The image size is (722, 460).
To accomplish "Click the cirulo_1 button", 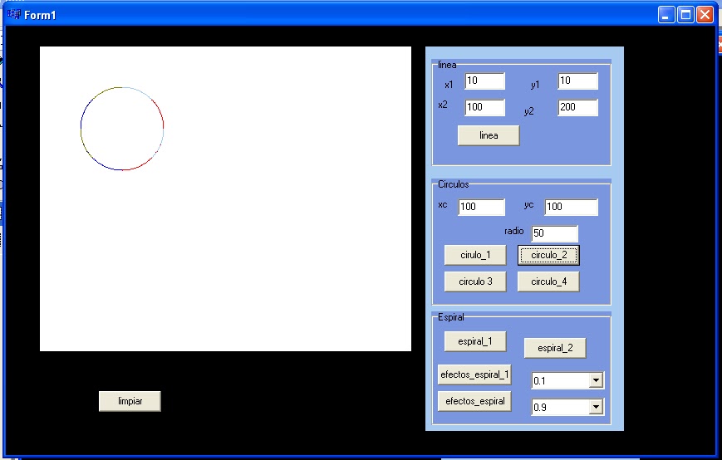I will tap(475, 255).
